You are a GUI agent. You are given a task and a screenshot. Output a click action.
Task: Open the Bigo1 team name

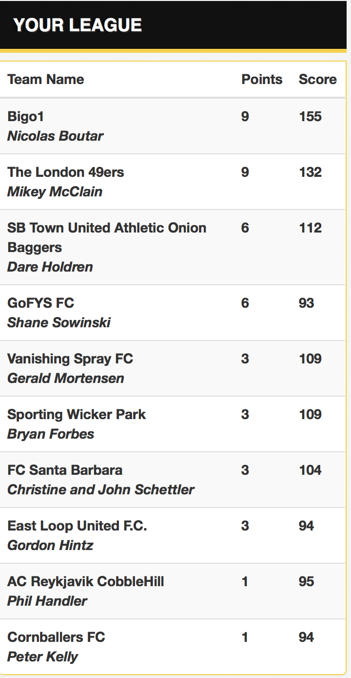pos(26,117)
